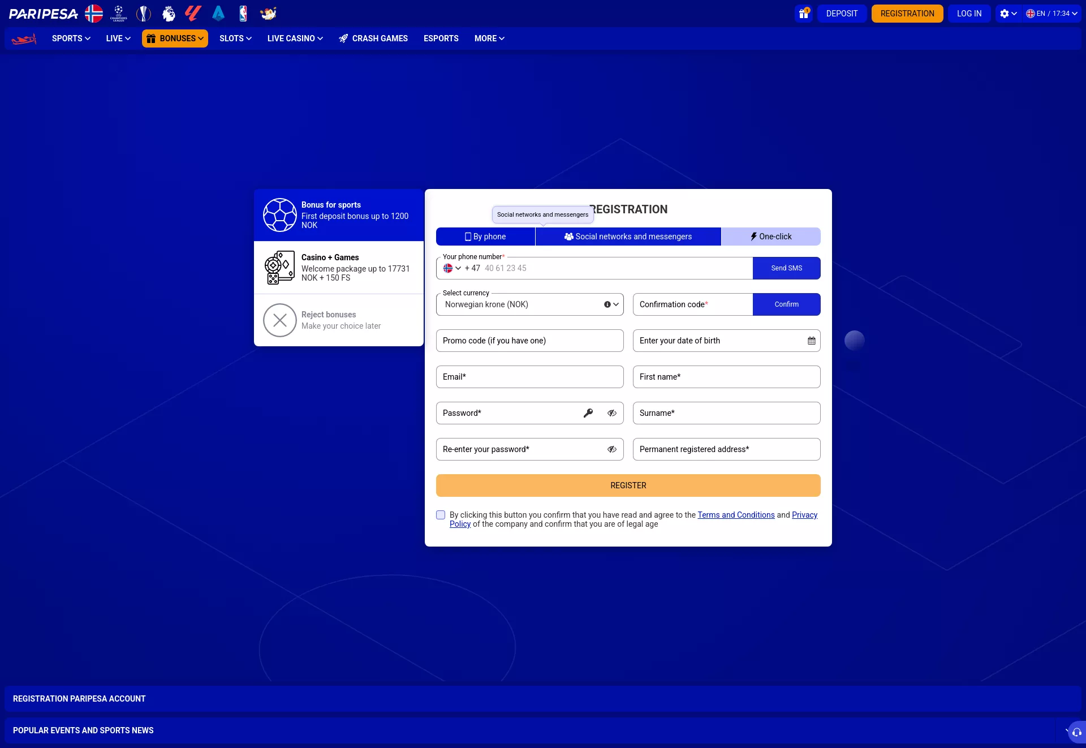Open the Champions League icon shortcut

119,14
